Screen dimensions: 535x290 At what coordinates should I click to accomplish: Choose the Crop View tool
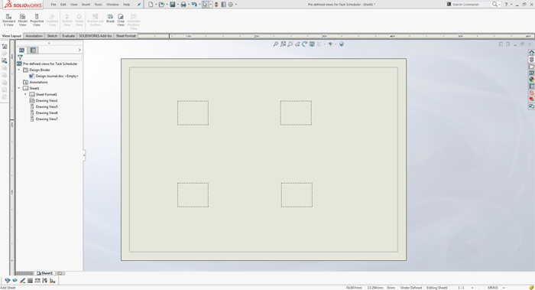point(121,20)
